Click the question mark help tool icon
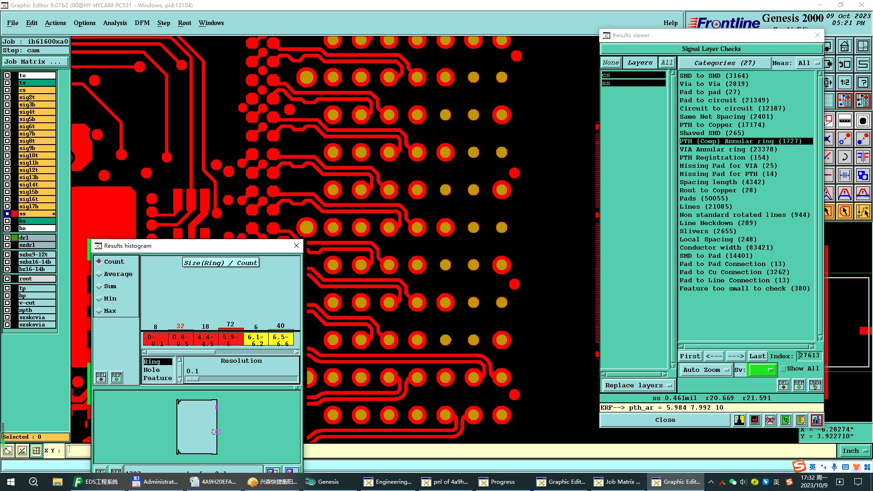Viewport: 873px width, 491px height. pyautogui.click(x=863, y=82)
